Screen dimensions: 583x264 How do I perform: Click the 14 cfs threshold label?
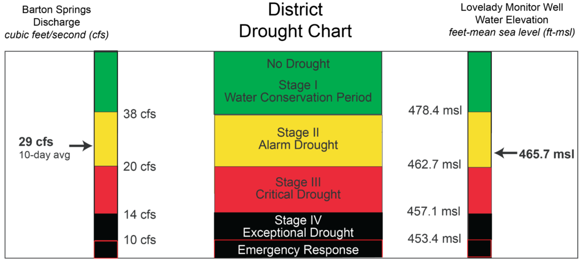(x=140, y=215)
